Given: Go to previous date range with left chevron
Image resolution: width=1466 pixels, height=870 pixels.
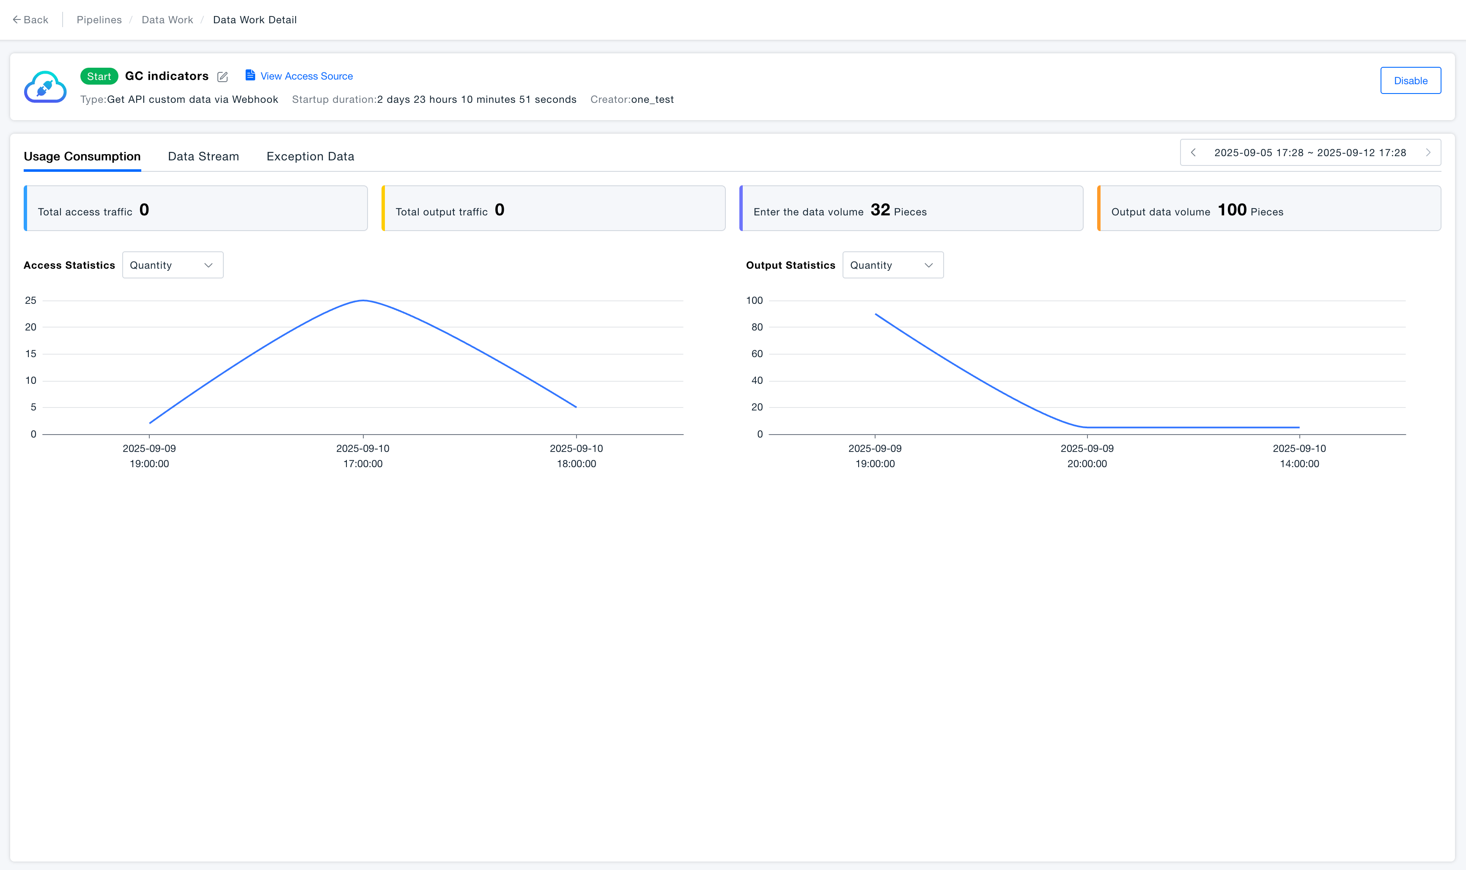Looking at the screenshot, I should (x=1194, y=152).
